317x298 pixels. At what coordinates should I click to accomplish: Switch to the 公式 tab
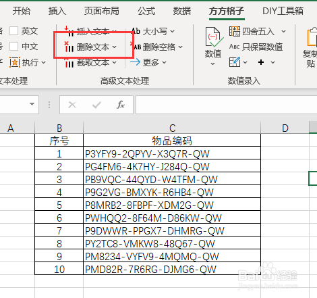coord(146,11)
